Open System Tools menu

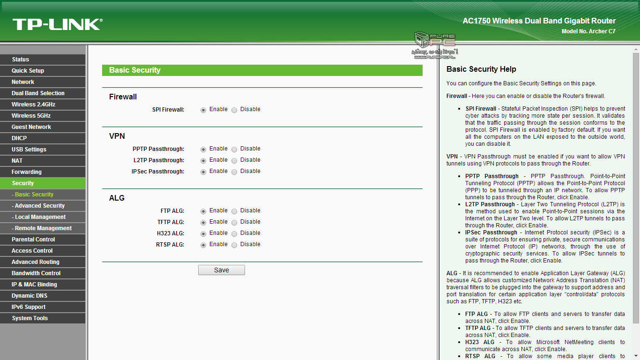(x=43, y=318)
